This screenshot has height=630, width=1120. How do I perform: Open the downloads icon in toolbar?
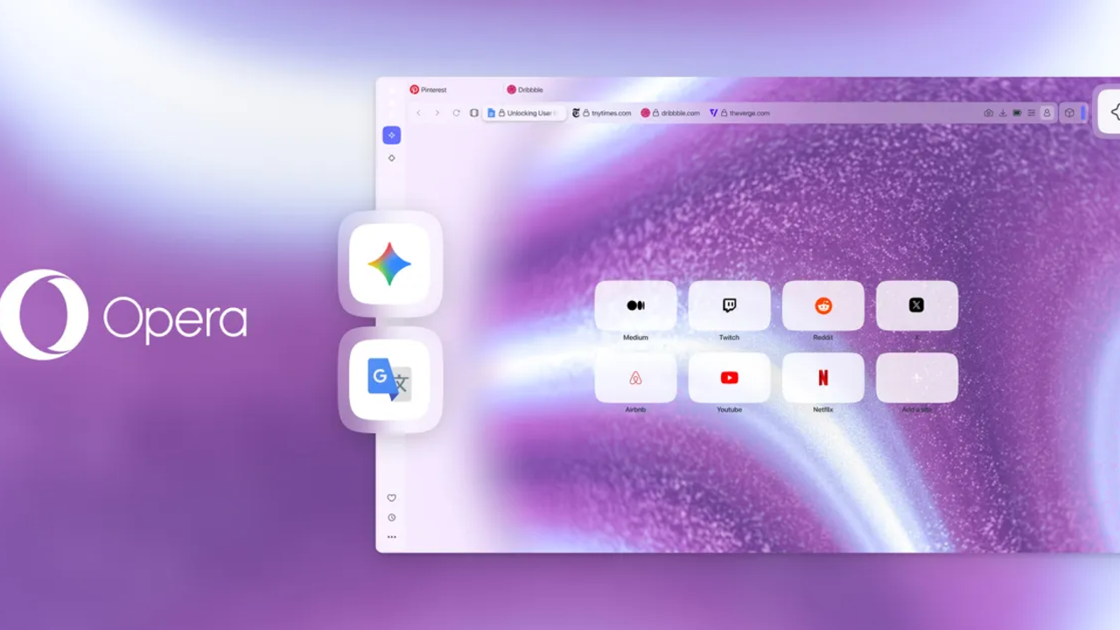tap(1003, 113)
